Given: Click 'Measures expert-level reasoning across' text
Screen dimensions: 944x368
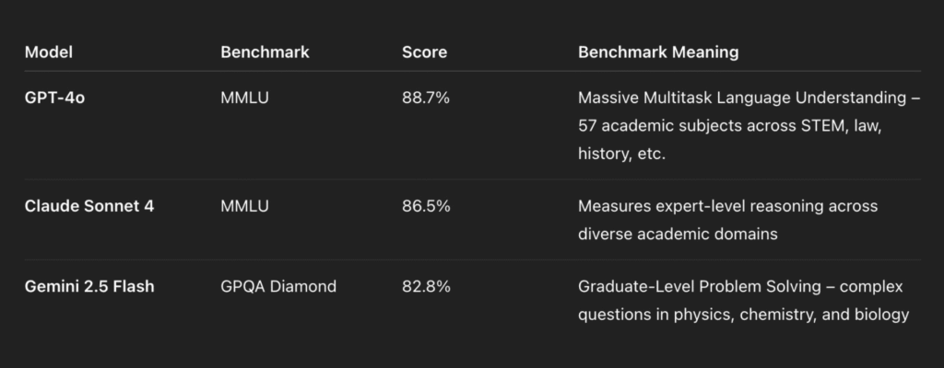Looking at the screenshot, I should (x=728, y=206).
